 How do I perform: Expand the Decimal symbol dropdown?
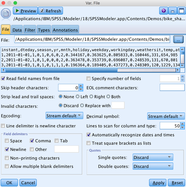point(166,116)
